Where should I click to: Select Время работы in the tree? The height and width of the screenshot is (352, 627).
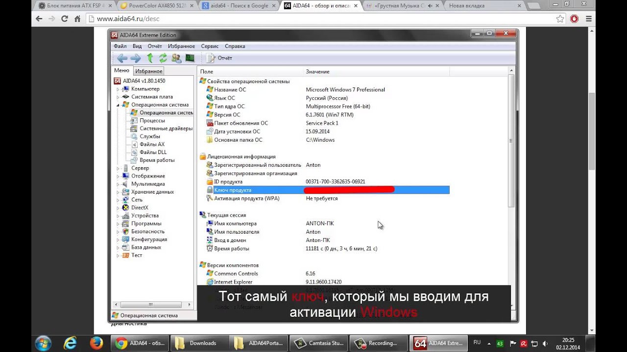click(157, 160)
